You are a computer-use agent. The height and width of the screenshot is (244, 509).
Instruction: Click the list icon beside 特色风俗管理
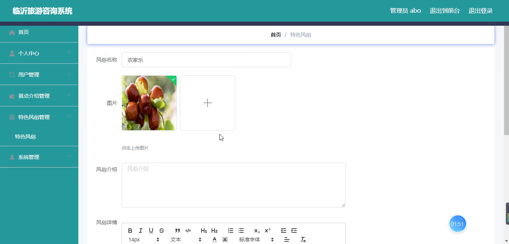coord(12,117)
